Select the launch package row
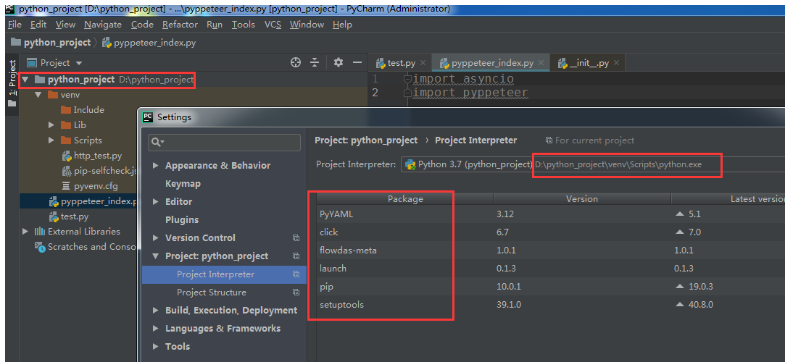Viewport: 785px width, 362px height. pos(551,269)
